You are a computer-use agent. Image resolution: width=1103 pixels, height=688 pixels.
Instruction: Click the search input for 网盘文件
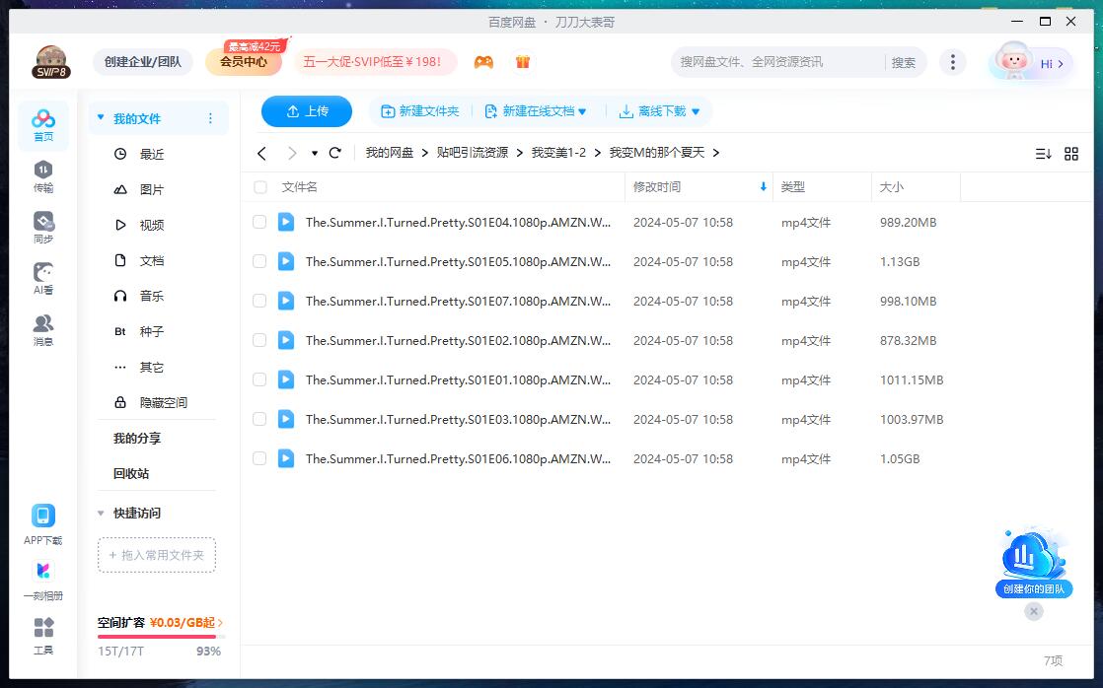(x=774, y=62)
